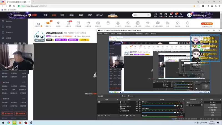The image size is (222, 125).
Task: Open the 视图(V) menu in OBS
Action: click(113, 34)
